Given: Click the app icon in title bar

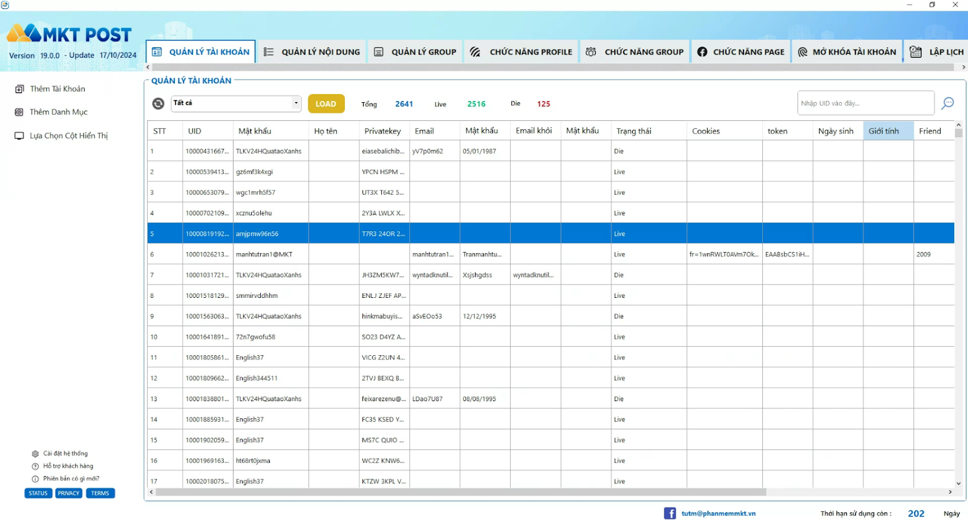Looking at the screenshot, I should pos(5,5).
